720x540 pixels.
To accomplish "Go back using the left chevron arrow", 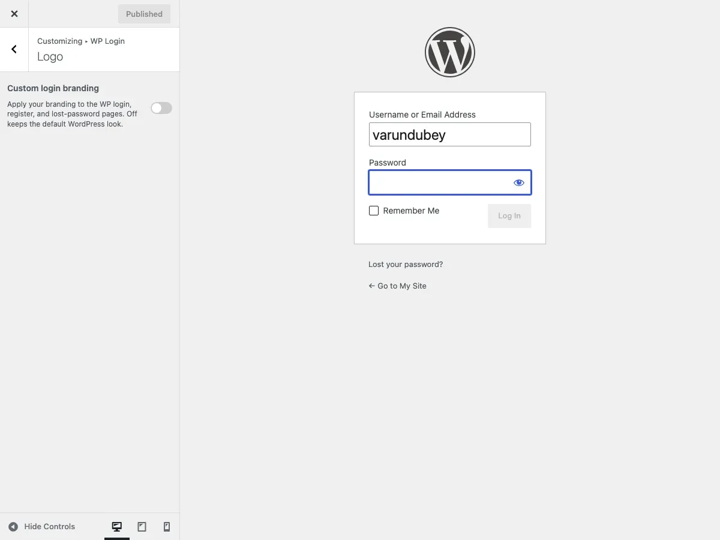I will pos(14,49).
